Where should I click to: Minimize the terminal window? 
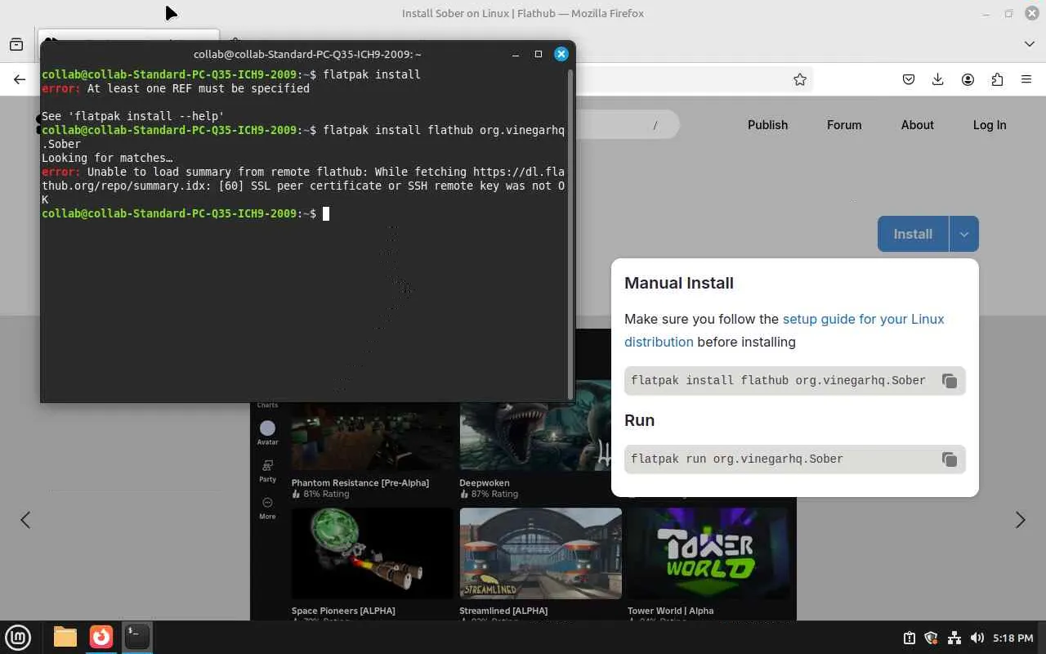tap(516, 55)
